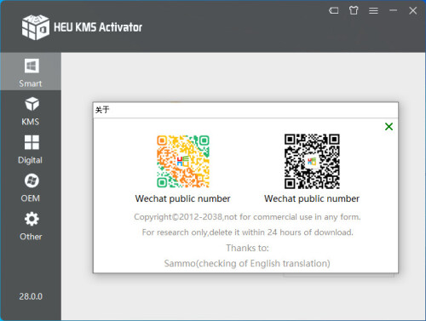Click the 'Thanks to:' text
This screenshot has height=321, width=426.
pos(247,248)
